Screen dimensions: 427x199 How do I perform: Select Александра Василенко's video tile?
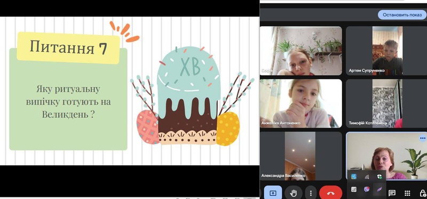(301, 156)
